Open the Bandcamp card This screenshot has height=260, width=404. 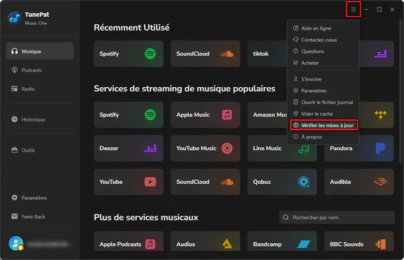(282, 241)
